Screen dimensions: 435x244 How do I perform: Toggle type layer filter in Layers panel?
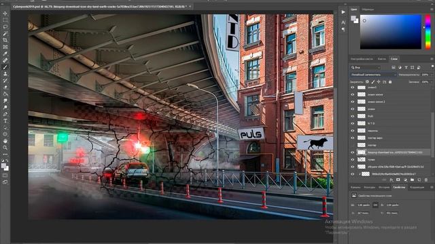coord(406,67)
